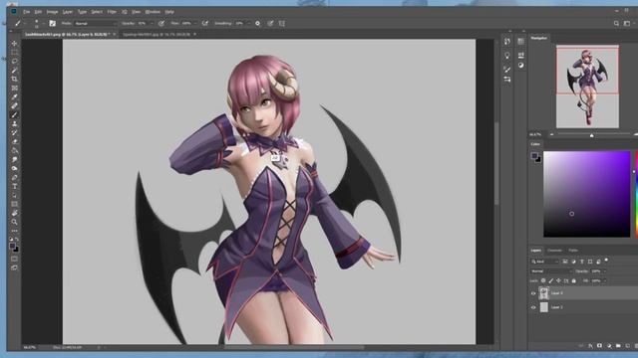Hide the selected character layer's eye icon
This screenshot has width=638, height=358.
(533, 293)
